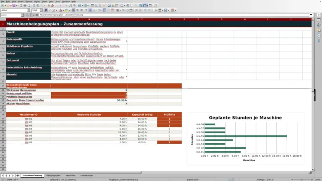The image size is (322, 181).
Task: Click the Insert Chart icon
Action: [113, 5]
